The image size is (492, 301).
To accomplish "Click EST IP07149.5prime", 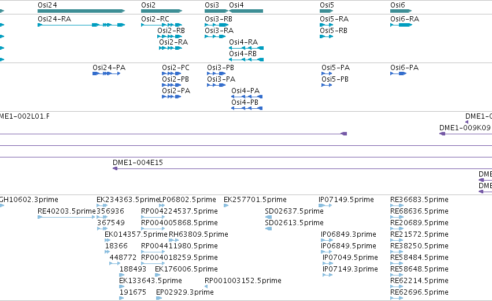I will pyautogui.click(x=346, y=200).
